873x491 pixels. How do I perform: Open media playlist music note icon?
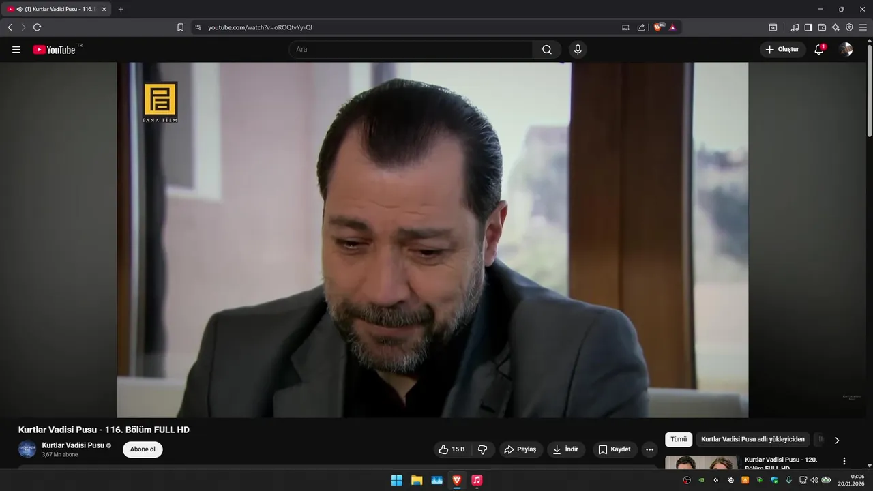click(x=795, y=27)
